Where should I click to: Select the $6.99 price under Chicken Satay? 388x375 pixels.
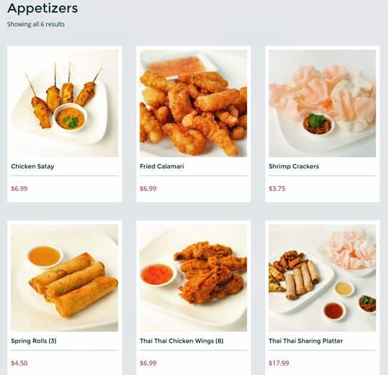coord(19,189)
